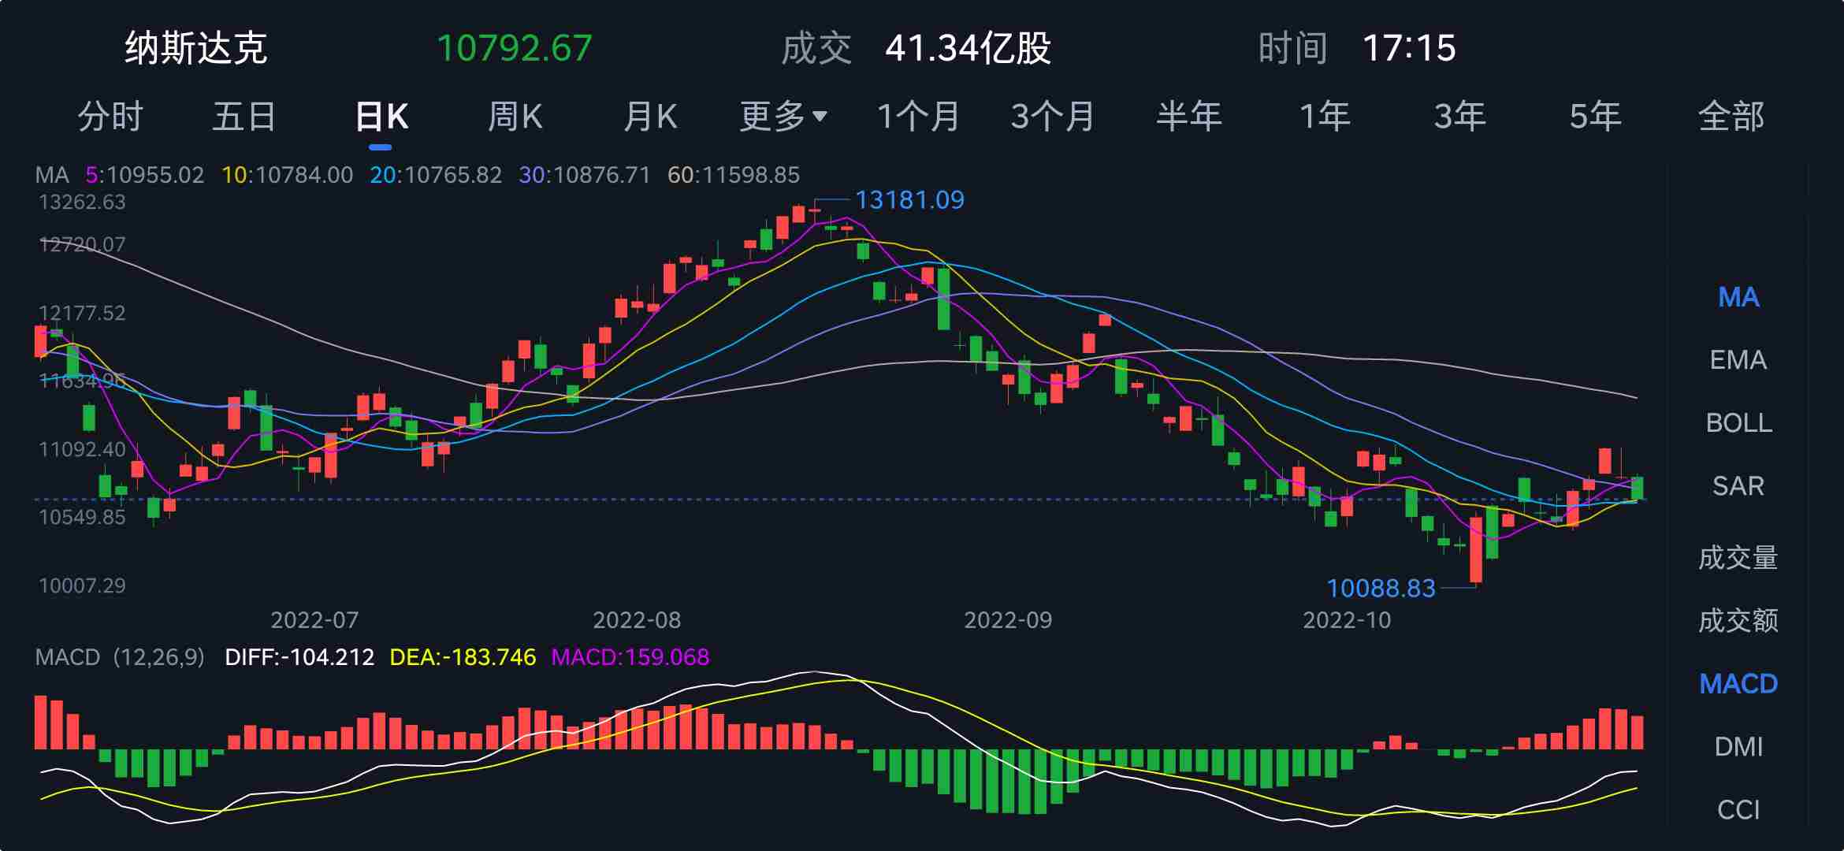
Task: Click the MACD:159.068 value
Action: point(630,657)
